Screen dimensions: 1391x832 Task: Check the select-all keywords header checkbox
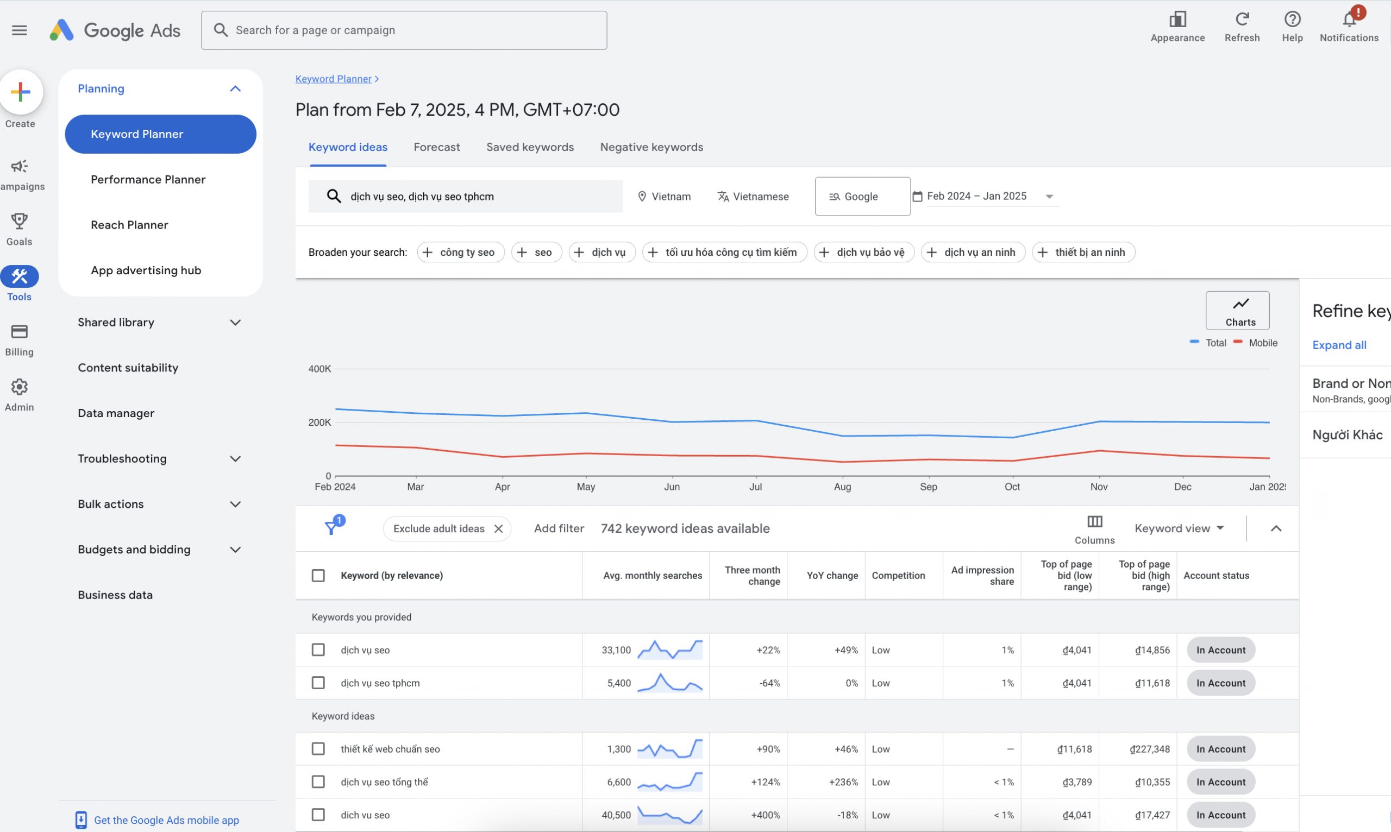318,575
